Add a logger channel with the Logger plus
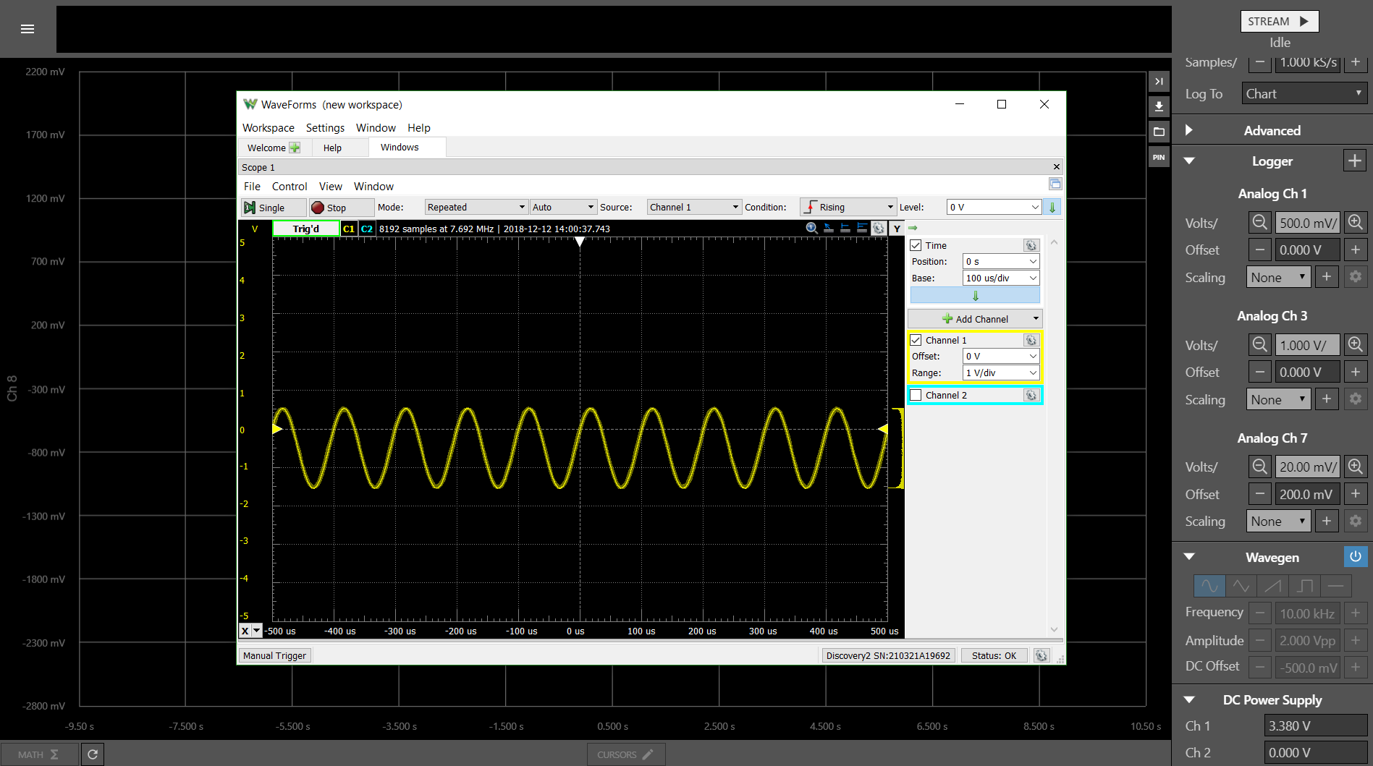This screenshot has width=1373, height=766. (x=1354, y=161)
